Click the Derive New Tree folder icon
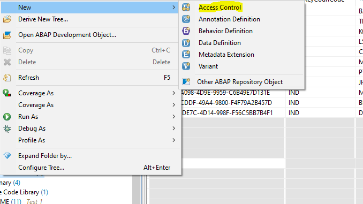 [7, 19]
